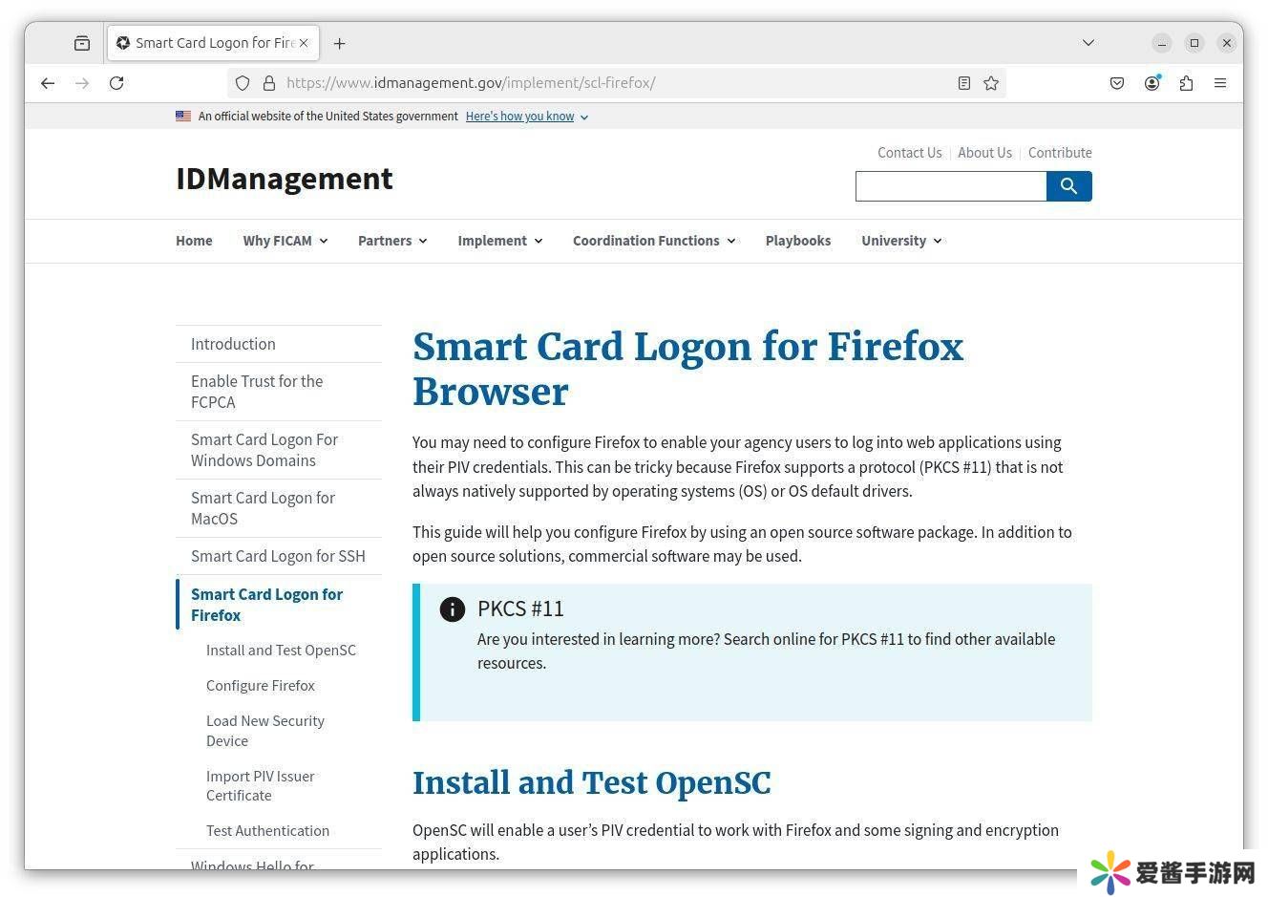Go to the Home navigation item
Viewport: 1268px width, 897px height.
tap(194, 241)
